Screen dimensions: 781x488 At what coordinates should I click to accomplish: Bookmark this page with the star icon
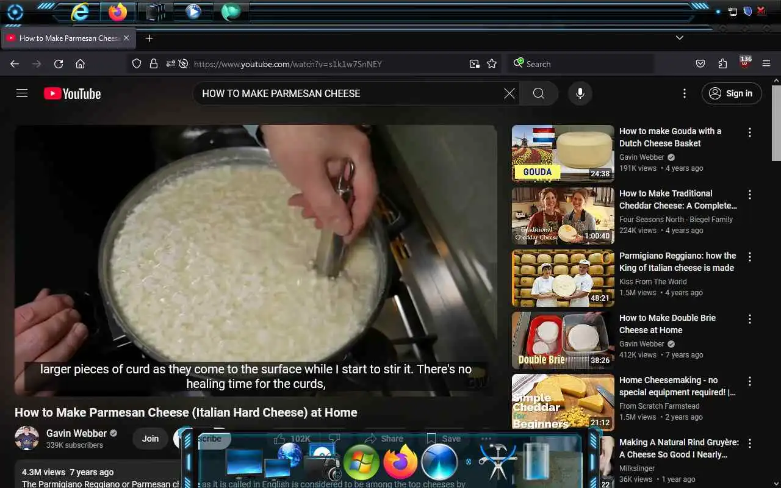[x=492, y=64]
